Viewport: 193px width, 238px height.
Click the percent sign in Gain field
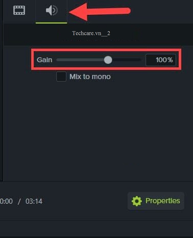click(170, 60)
